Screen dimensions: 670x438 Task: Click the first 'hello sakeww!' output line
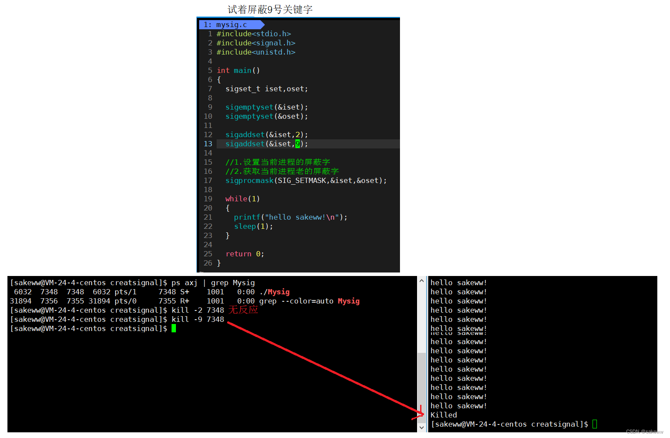coord(459,283)
